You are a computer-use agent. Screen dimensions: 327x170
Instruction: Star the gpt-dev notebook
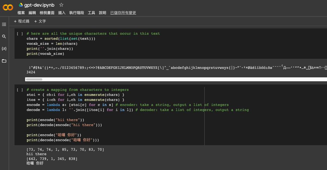[x=61, y=5]
